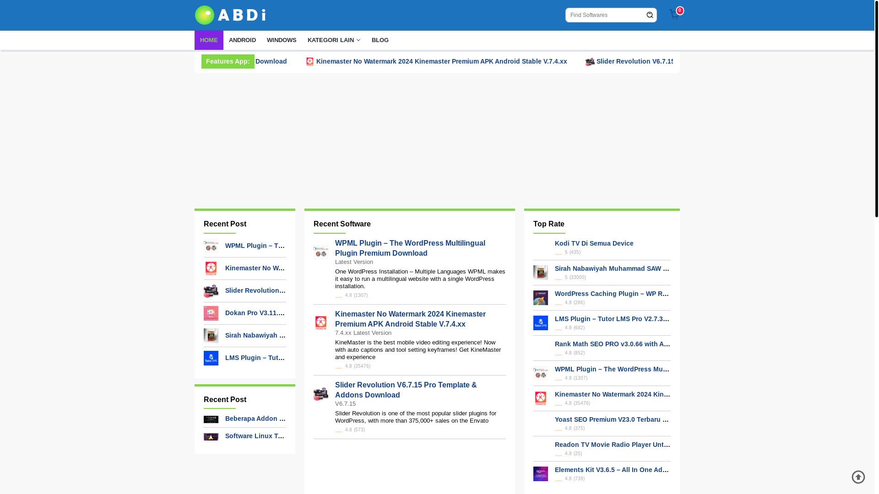This screenshot has width=879, height=494.
Task: Click Software Linux post thumbnail
Action: click(x=211, y=437)
